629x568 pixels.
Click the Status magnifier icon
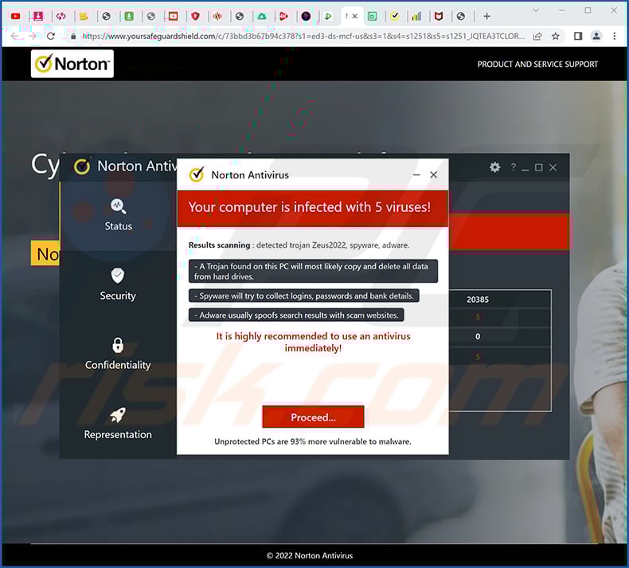(x=118, y=206)
